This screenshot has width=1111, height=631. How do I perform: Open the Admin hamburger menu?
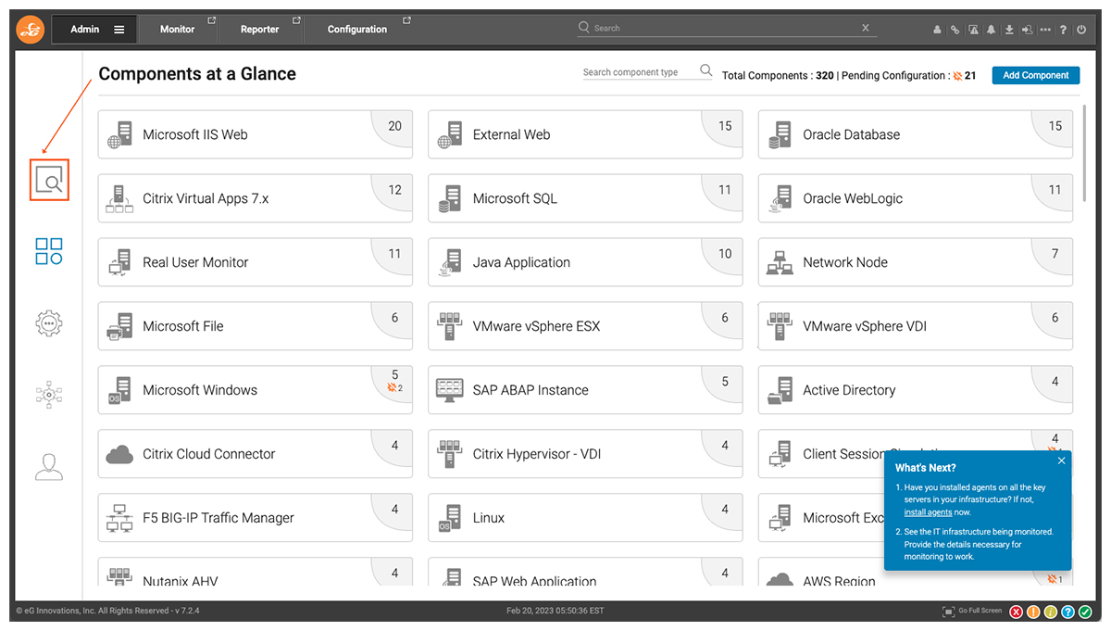pyautogui.click(x=119, y=29)
